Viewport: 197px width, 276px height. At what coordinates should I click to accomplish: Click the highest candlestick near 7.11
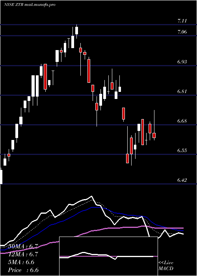[x=76, y=31]
